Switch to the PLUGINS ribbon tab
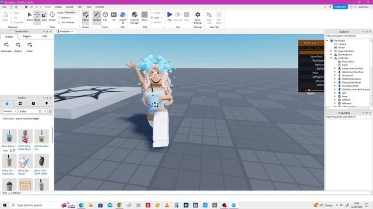This screenshot has height=209, width=373. [x=100, y=7]
